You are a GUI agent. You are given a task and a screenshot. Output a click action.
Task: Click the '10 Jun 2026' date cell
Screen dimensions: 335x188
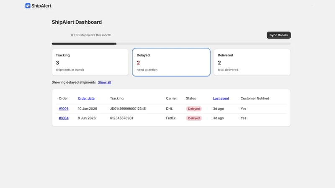[88, 109]
